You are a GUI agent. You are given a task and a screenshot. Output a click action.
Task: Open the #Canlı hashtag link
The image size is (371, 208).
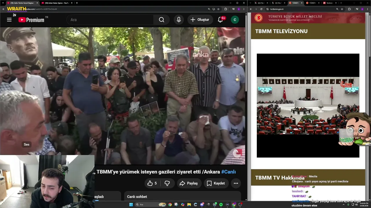click(228, 172)
